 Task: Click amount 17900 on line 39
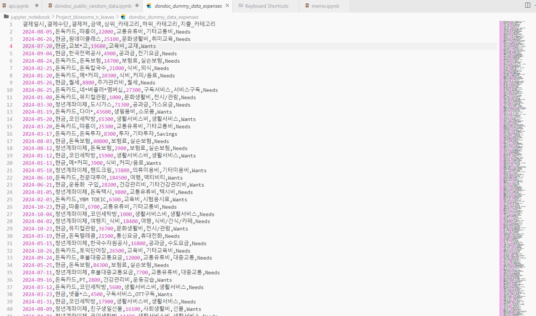pyautogui.click(x=106, y=302)
